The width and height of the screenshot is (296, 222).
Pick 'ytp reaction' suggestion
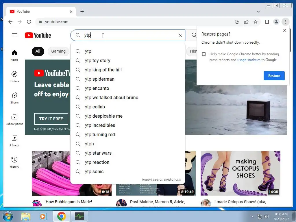(x=127, y=162)
